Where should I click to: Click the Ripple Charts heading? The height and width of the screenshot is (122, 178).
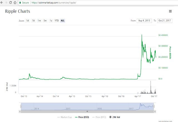click(18, 11)
